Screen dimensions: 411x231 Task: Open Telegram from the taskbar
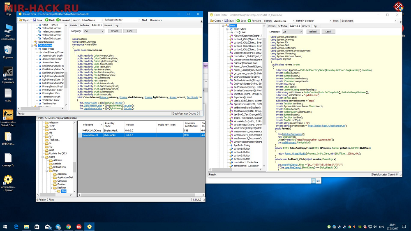(x=58, y=226)
